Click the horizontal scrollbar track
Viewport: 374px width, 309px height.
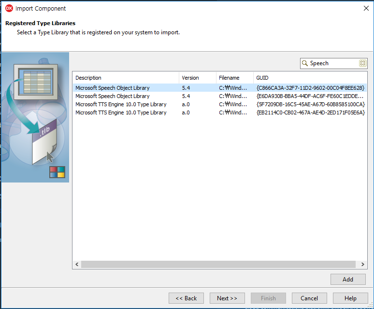(218, 264)
